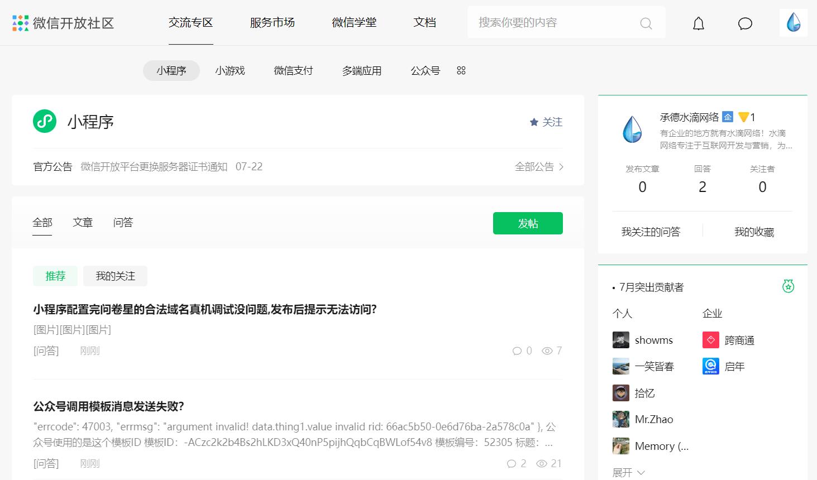Open the 跨商通 company logo
The height and width of the screenshot is (480, 817).
[711, 340]
